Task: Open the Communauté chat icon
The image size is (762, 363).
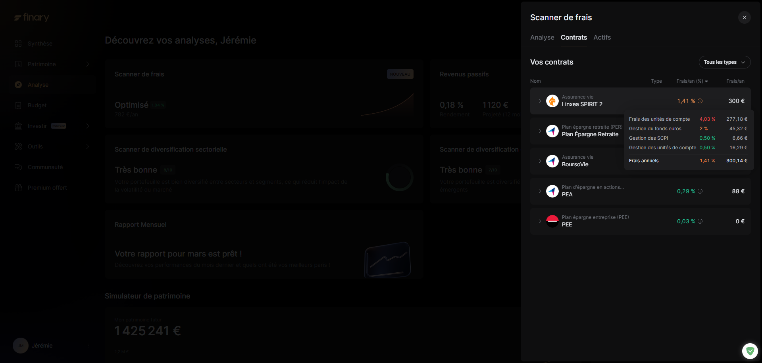Action: click(18, 167)
